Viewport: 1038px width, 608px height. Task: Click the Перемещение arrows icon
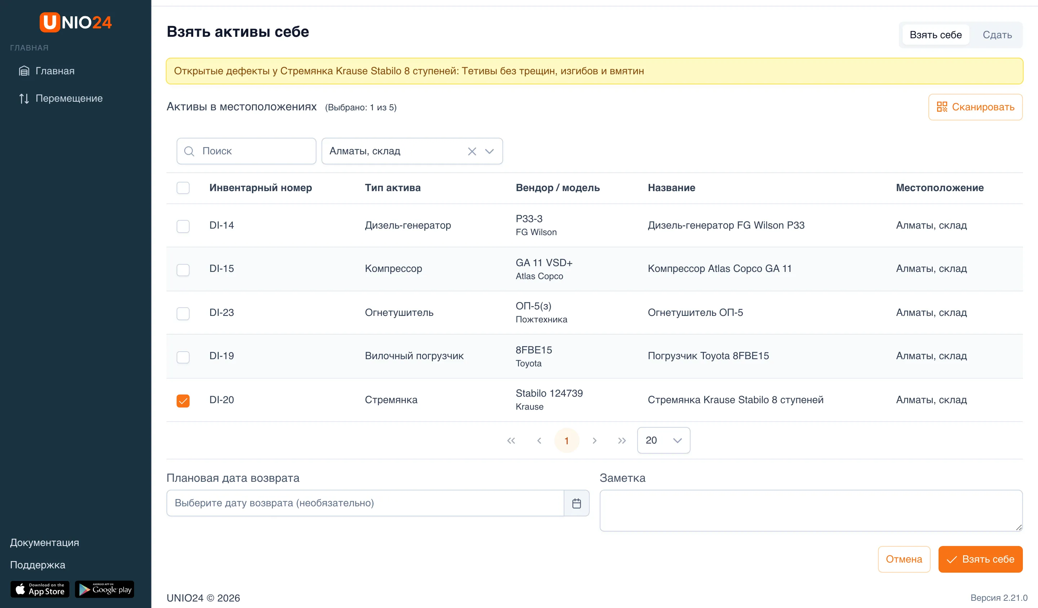click(x=24, y=98)
